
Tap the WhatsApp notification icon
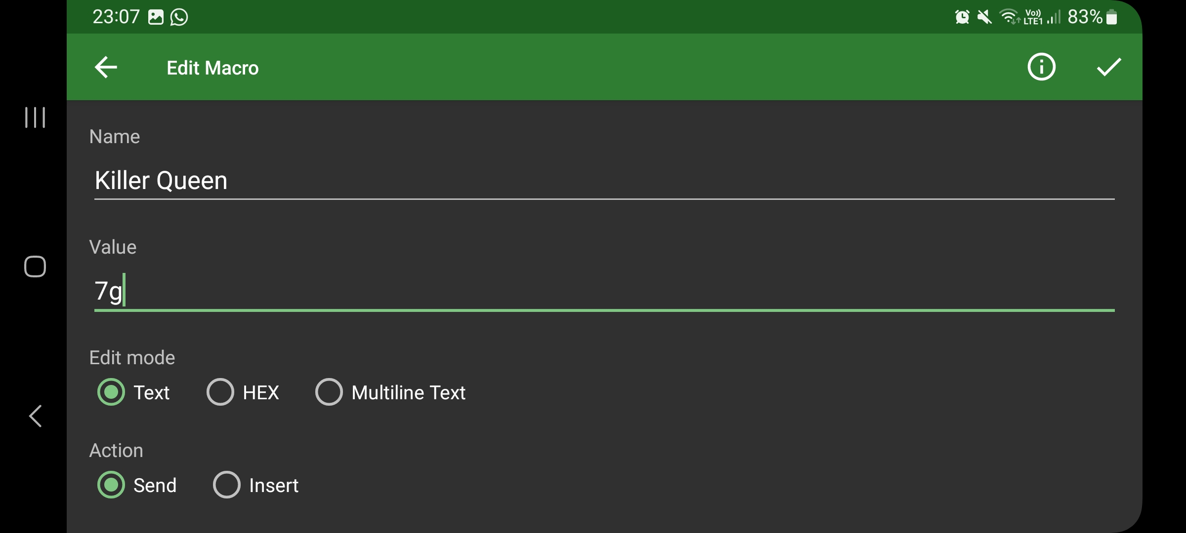[x=179, y=17]
